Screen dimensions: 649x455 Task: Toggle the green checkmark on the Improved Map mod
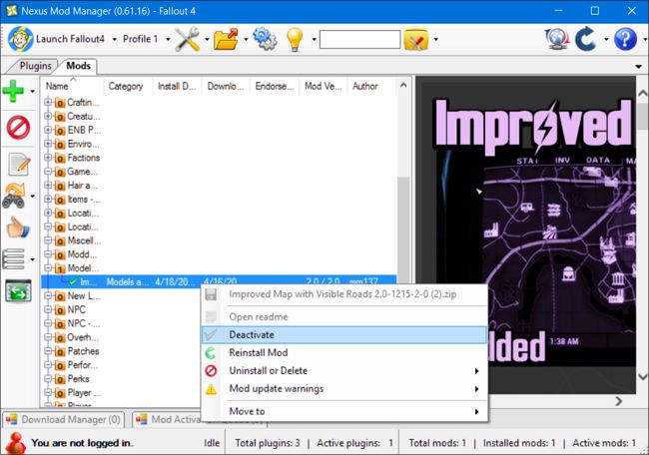pyautogui.click(x=73, y=282)
